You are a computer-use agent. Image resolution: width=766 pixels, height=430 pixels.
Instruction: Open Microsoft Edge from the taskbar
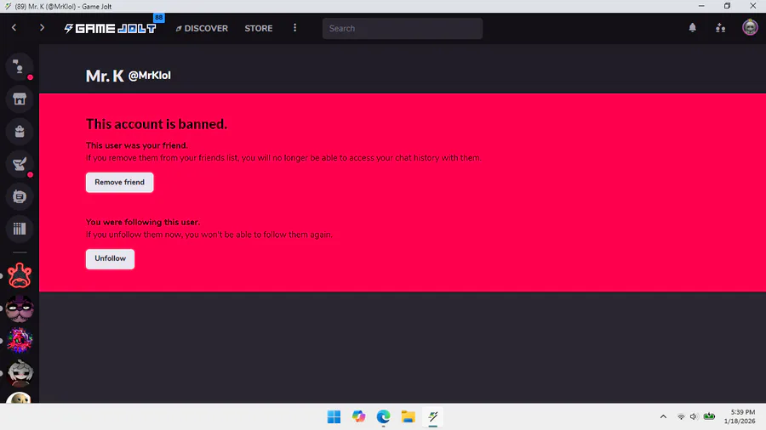click(x=384, y=417)
